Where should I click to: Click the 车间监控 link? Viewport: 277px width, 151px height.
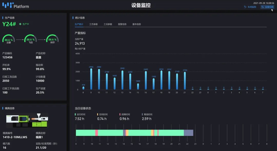(252, 7)
